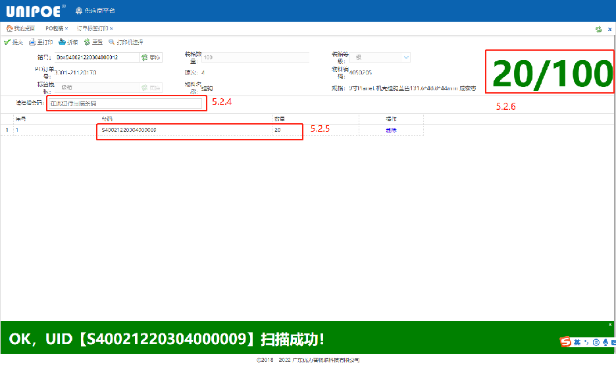Viewport: 616px width, 367px height.
Task: Click the microphone icon in IME toolbar
Action: coord(605,342)
